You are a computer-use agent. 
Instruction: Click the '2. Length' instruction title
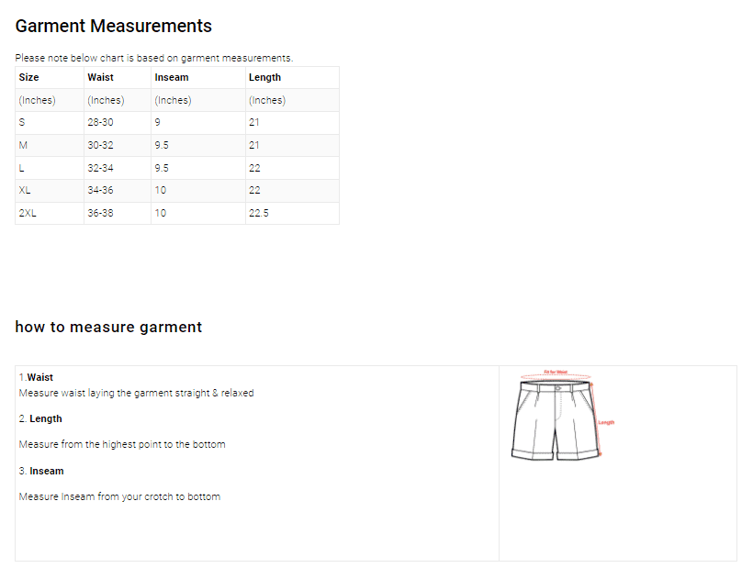point(40,418)
